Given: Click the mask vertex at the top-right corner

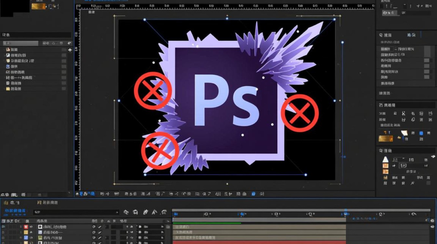Looking at the screenshot, I should coord(335,20).
